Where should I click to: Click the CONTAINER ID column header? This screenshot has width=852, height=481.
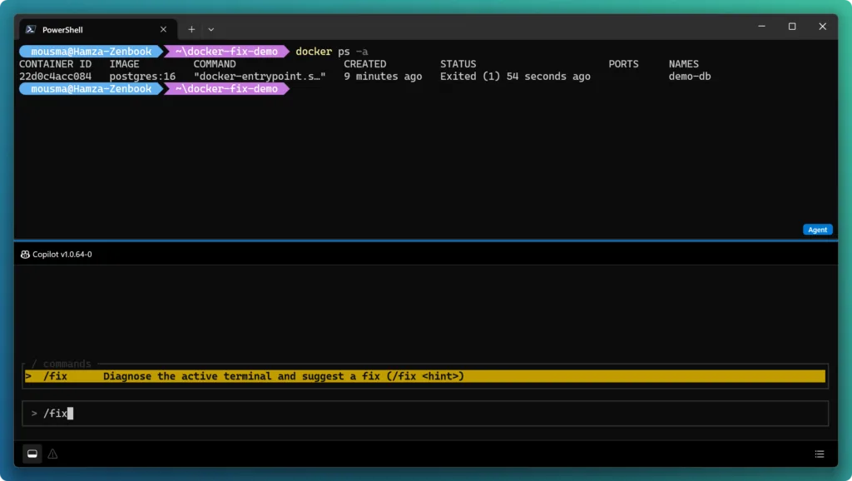pos(56,64)
